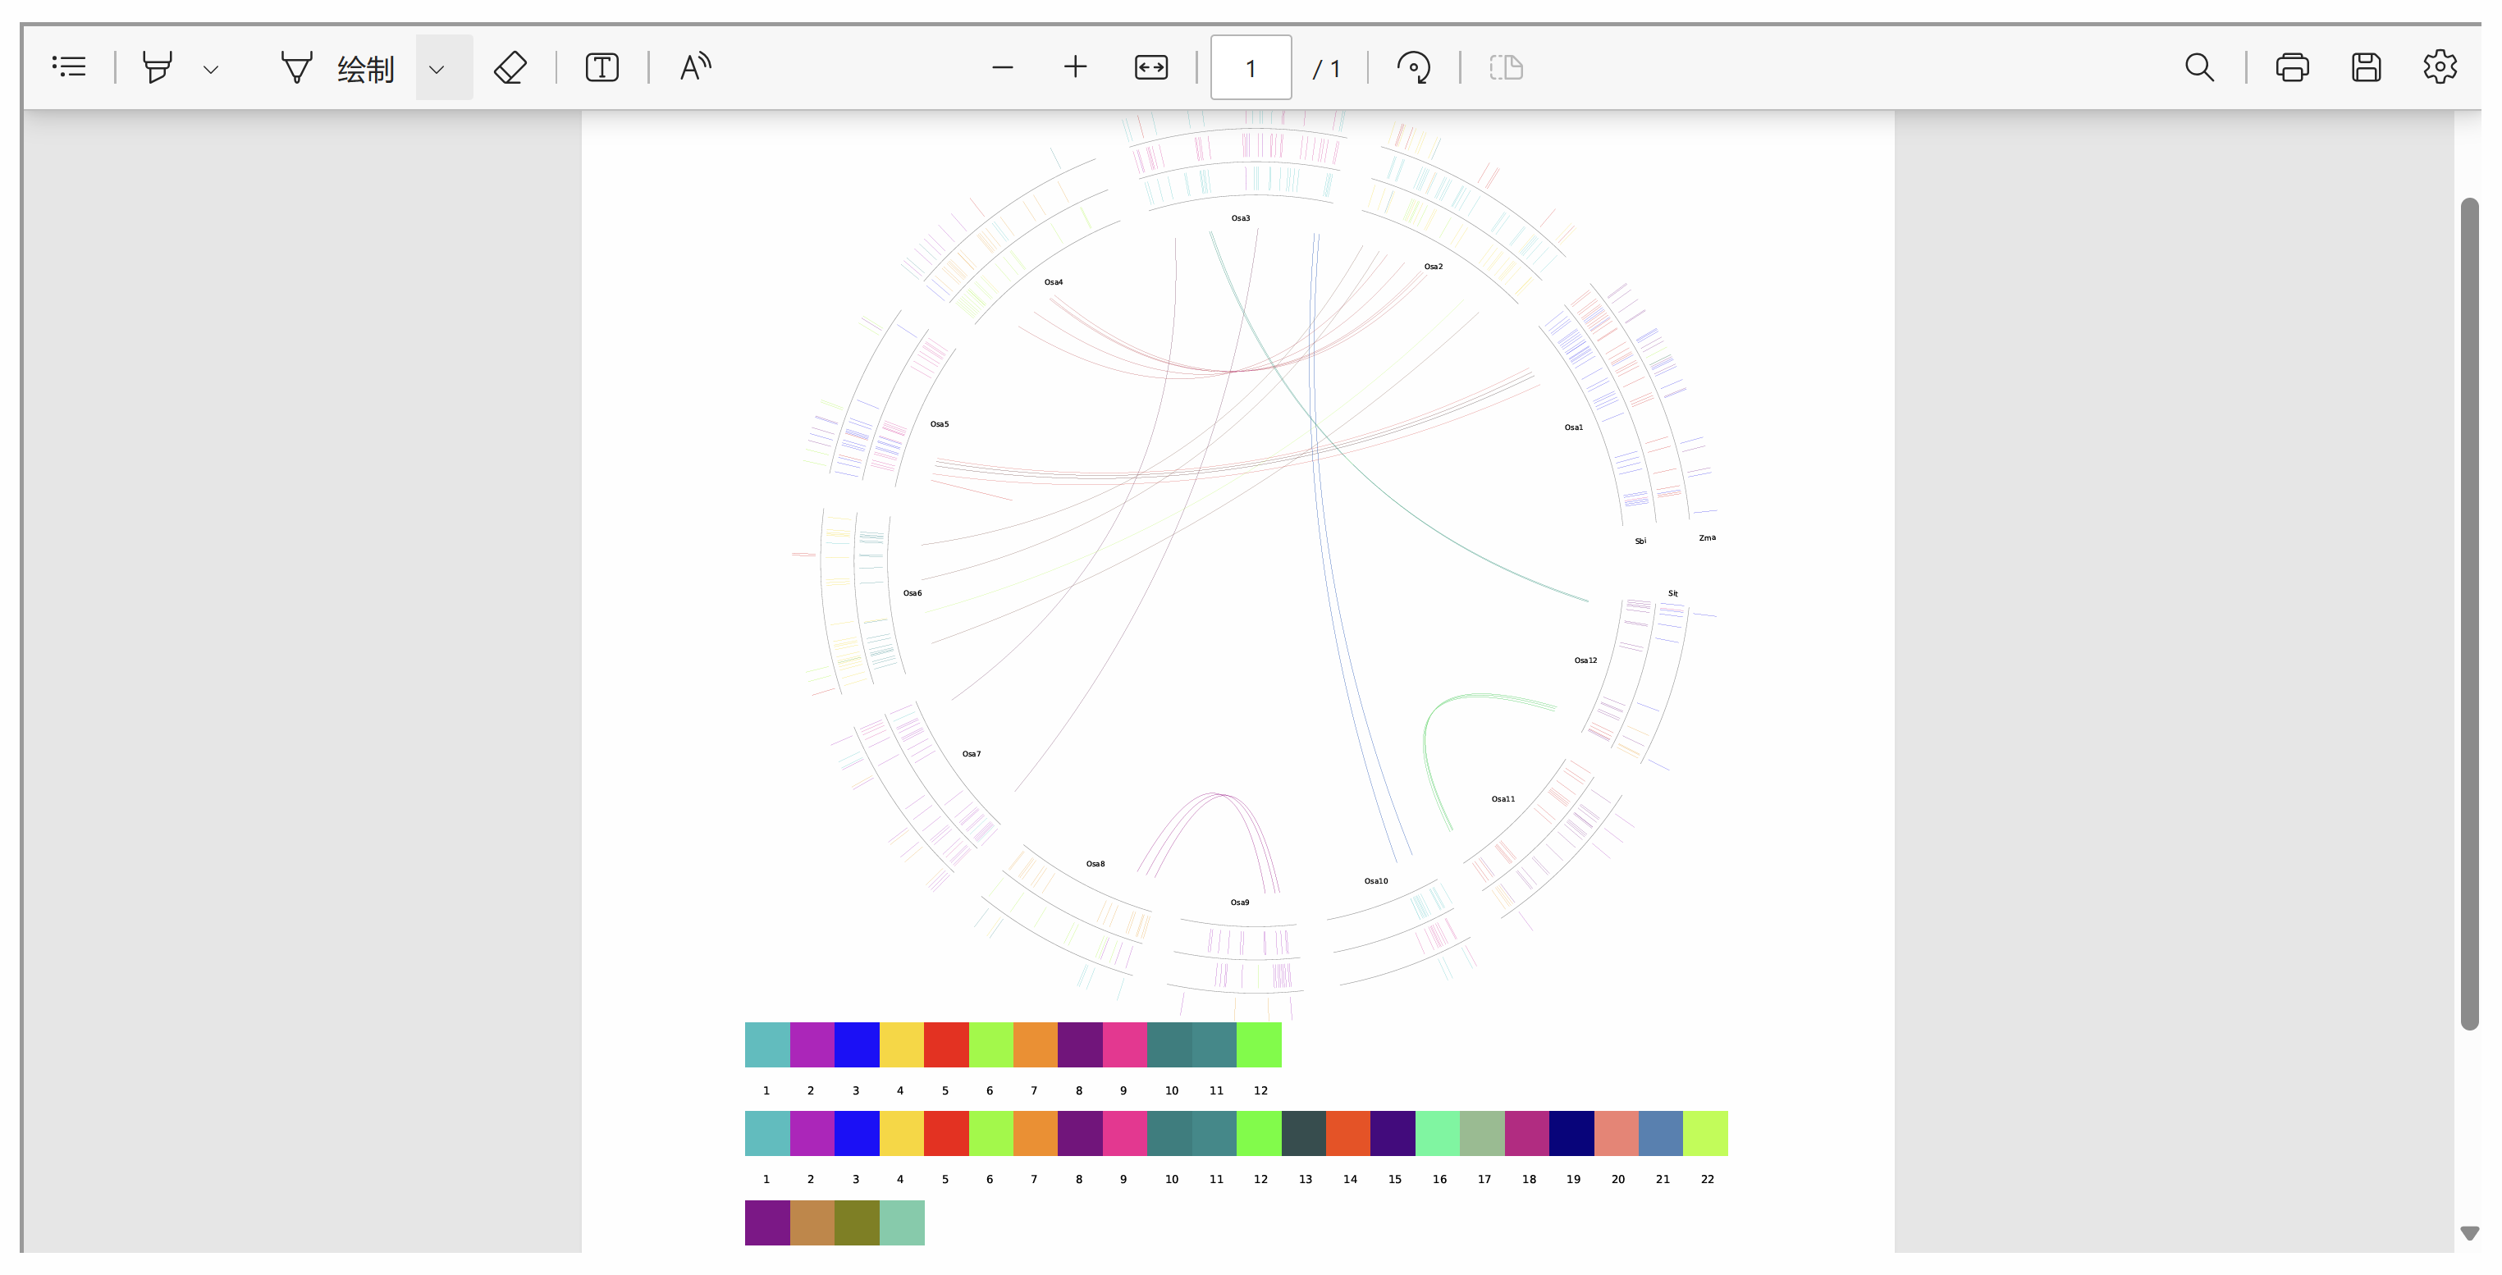
Task: Open PDF viewer settings gear
Action: point(2440,67)
